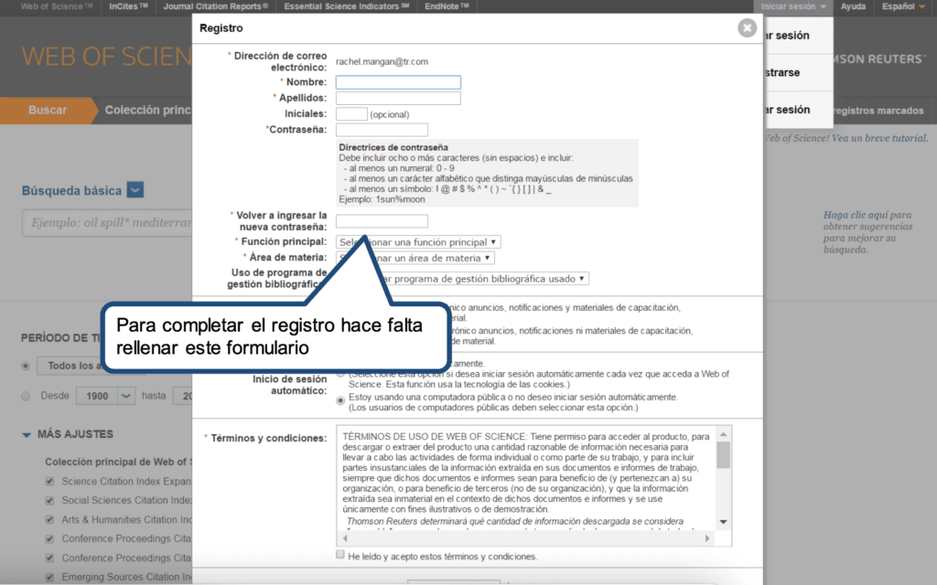This screenshot has width=937, height=585.
Task: Open Journal Citation Reports from top bar
Action: [x=216, y=6]
